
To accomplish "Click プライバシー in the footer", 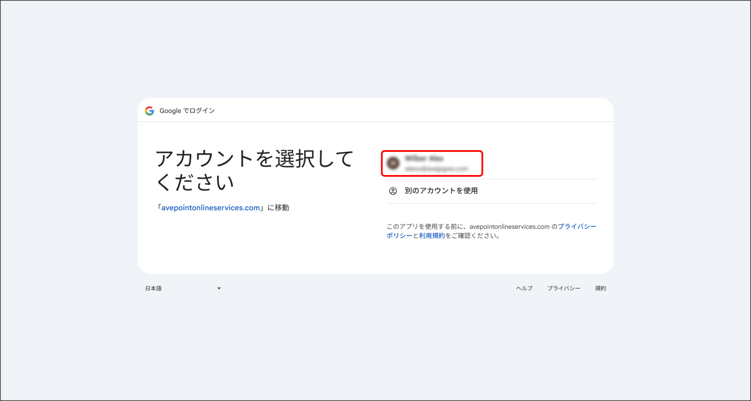I will point(564,288).
